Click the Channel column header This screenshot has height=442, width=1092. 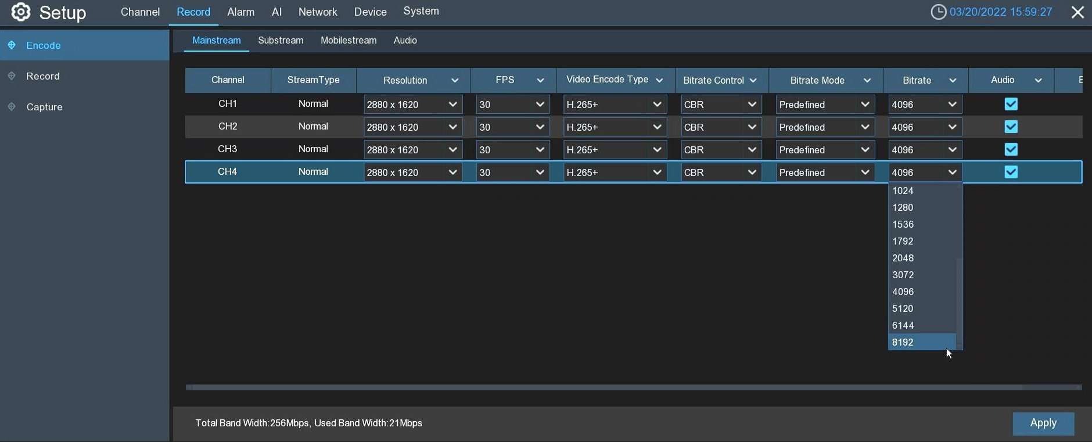pos(228,80)
